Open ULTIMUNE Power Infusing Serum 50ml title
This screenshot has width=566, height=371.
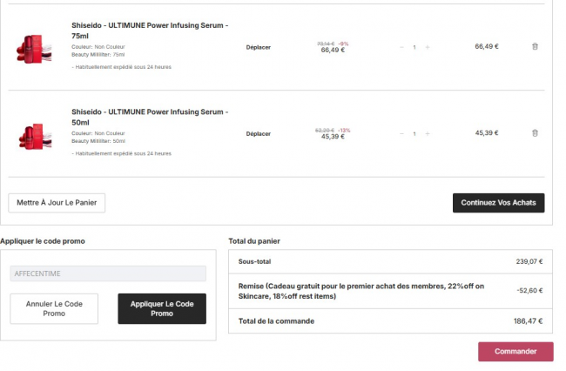tap(150, 117)
